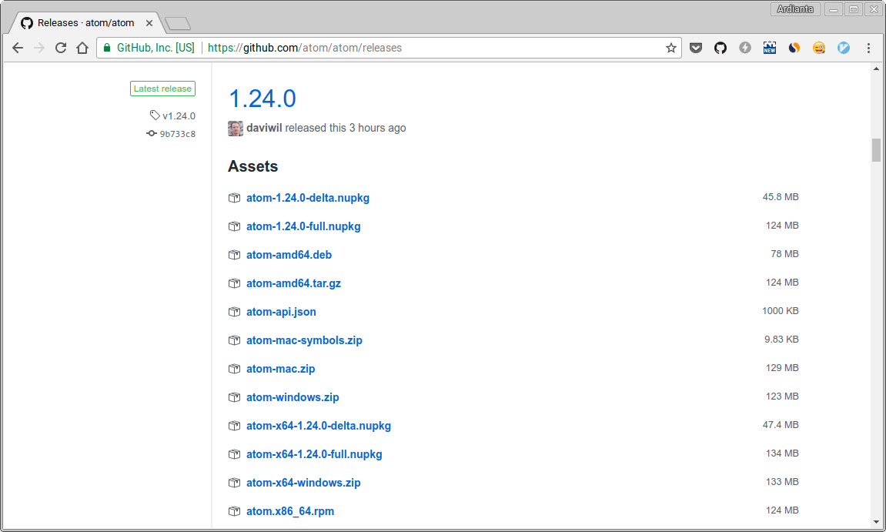
Task: Click the commit icon next to 9b733c8
Action: point(152,133)
